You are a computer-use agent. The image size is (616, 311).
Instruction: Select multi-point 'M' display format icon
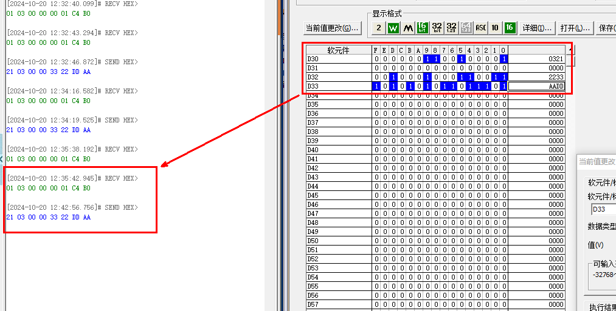coord(408,28)
